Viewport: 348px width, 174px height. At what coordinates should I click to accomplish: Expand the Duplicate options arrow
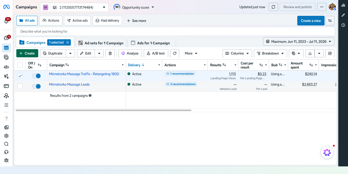[70, 53]
